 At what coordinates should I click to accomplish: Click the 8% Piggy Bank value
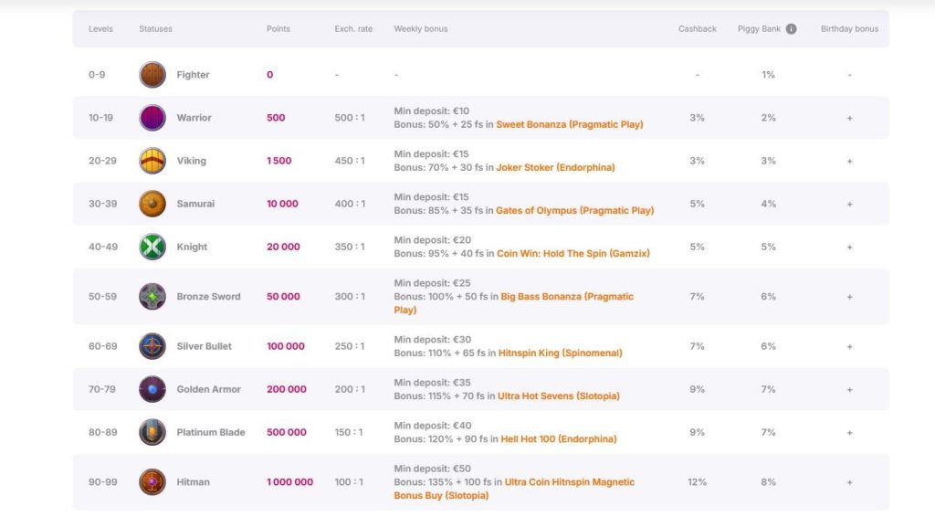point(768,481)
